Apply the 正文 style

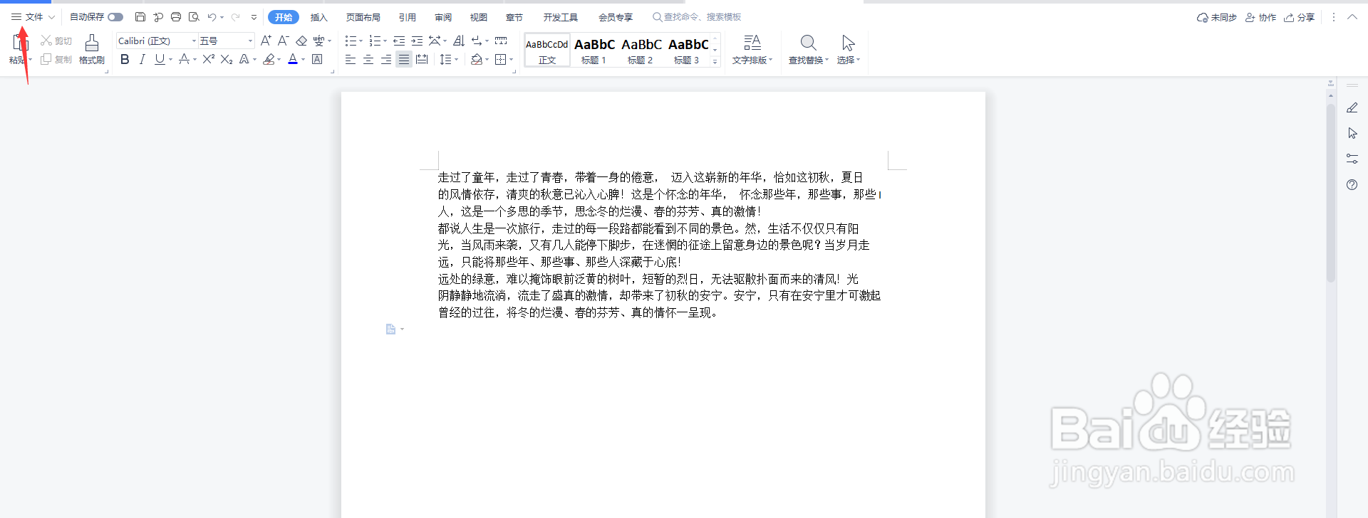(547, 50)
